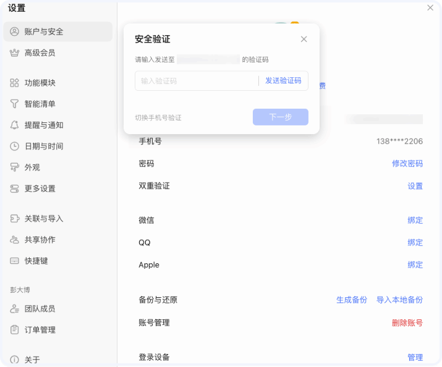Click the 账户与安全 person icon
The height and width of the screenshot is (367, 442).
(x=15, y=32)
